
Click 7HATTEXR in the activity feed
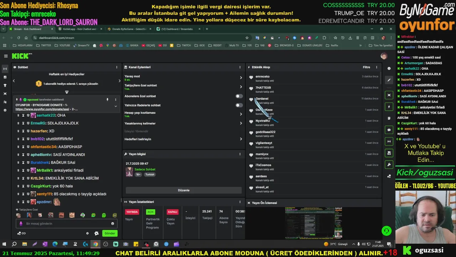[263, 87]
